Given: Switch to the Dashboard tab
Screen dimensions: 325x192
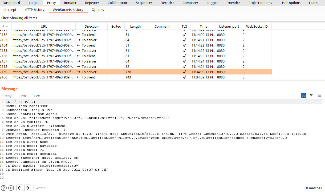Looking at the screenshot, I should (x=11, y=3).
